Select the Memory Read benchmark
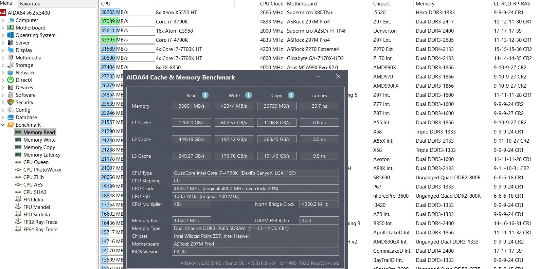 click(39, 132)
